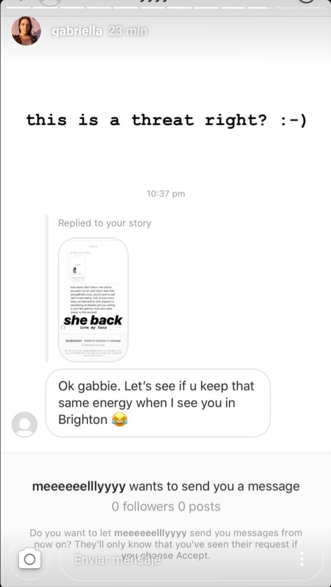Tap the 'she back' caption in thumbnail
Screen dimensions: 331x587
pyautogui.click(x=93, y=320)
